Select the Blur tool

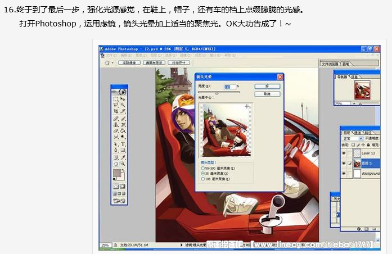pyautogui.click(x=116, y=137)
